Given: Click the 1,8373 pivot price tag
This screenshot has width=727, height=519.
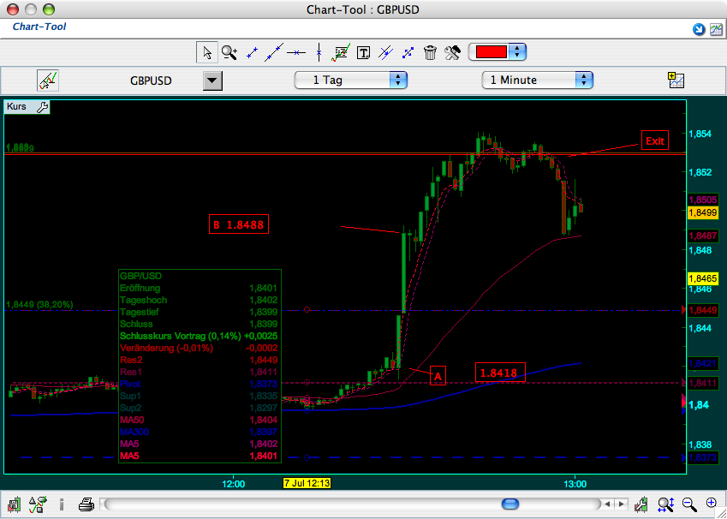Looking at the screenshot, I should 703,457.
